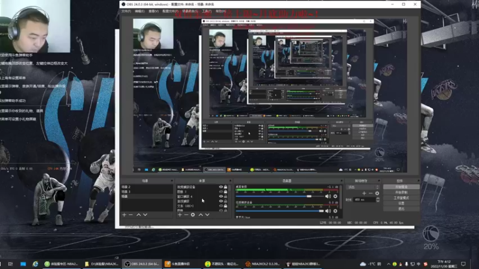The height and width of the screenshot is (269, 479).
Task: Open the 桌面音频 settings gear in the mixer
Action: click(335, 196)
